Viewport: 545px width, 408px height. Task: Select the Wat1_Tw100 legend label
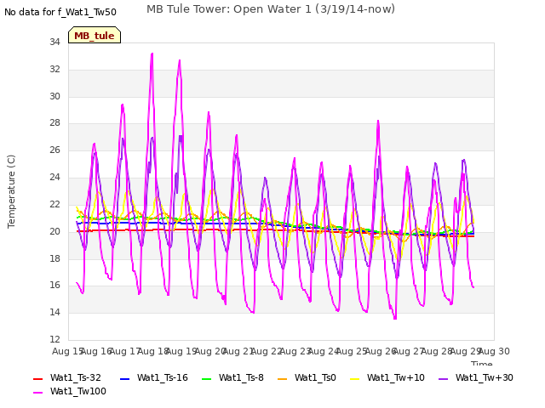(x=78, y=391)
